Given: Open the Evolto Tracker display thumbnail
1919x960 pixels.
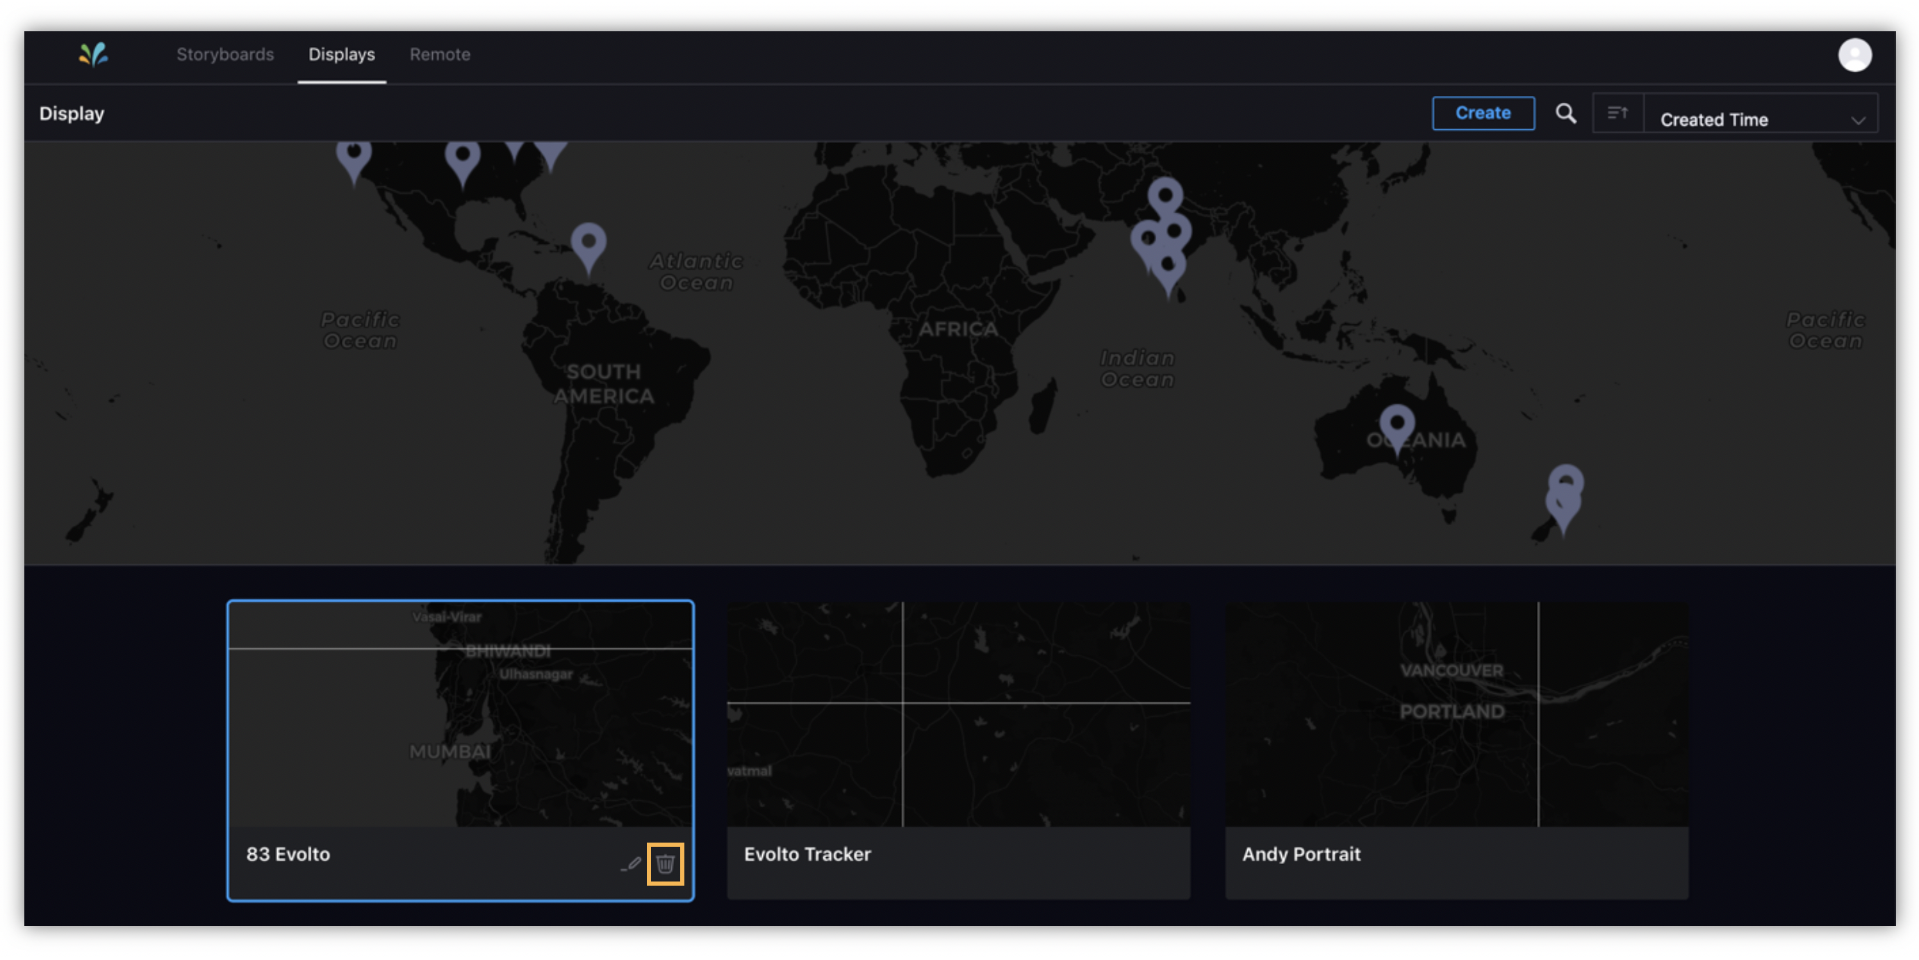Looking at the screenshot, I should coord(958,713).
